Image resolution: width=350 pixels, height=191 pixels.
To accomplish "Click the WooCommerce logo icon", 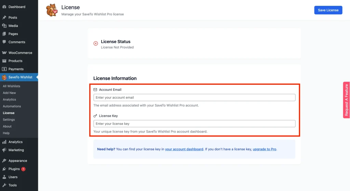I will click(4, 53).
